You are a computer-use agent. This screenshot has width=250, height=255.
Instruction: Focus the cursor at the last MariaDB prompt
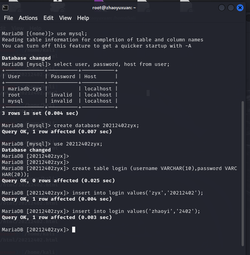(74, 229)
